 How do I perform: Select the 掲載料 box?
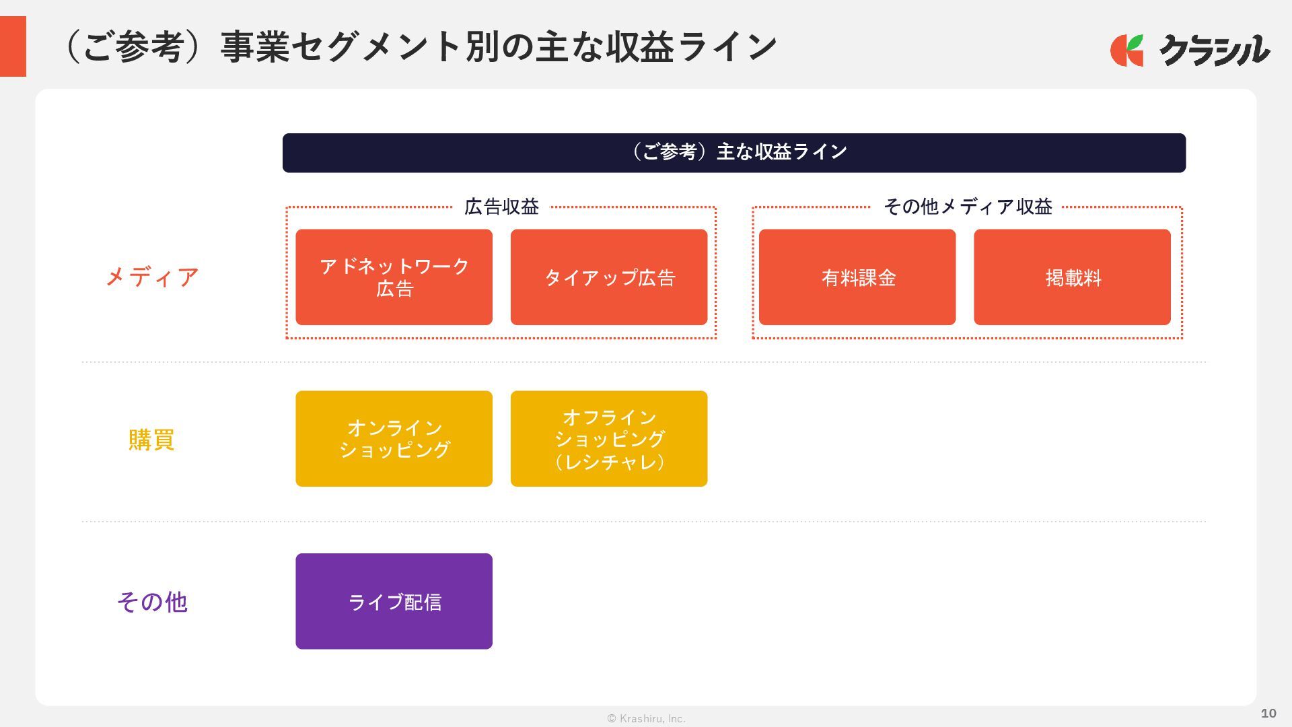(1071, 277)
